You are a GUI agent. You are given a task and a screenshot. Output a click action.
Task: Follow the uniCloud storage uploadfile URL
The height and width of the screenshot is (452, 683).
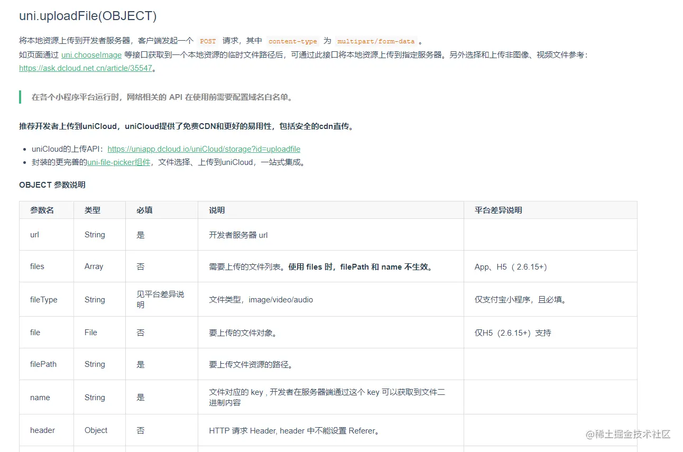pyautogui.click(x=204, y=149)
